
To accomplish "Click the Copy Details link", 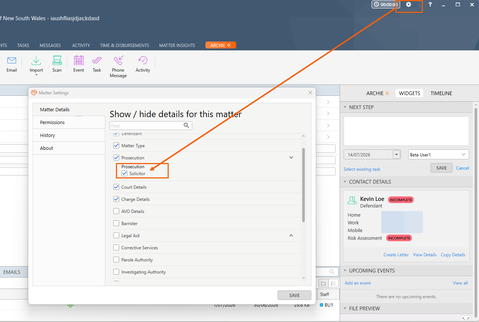I will 453,254.
